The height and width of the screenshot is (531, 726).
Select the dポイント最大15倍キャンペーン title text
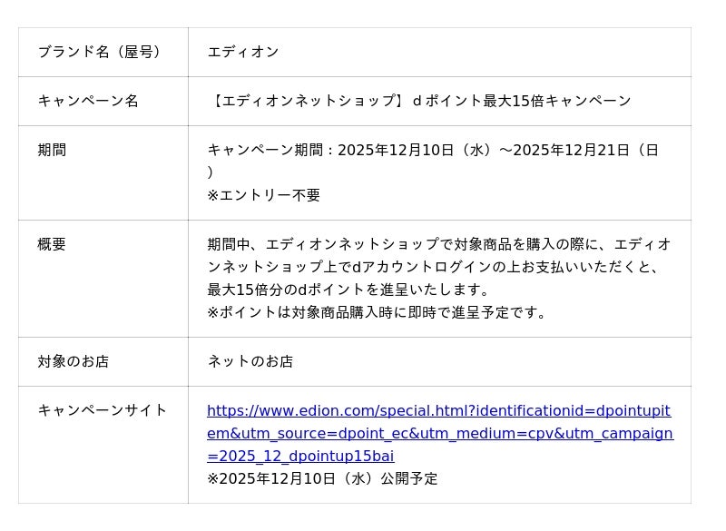click(x=522, y=101)
